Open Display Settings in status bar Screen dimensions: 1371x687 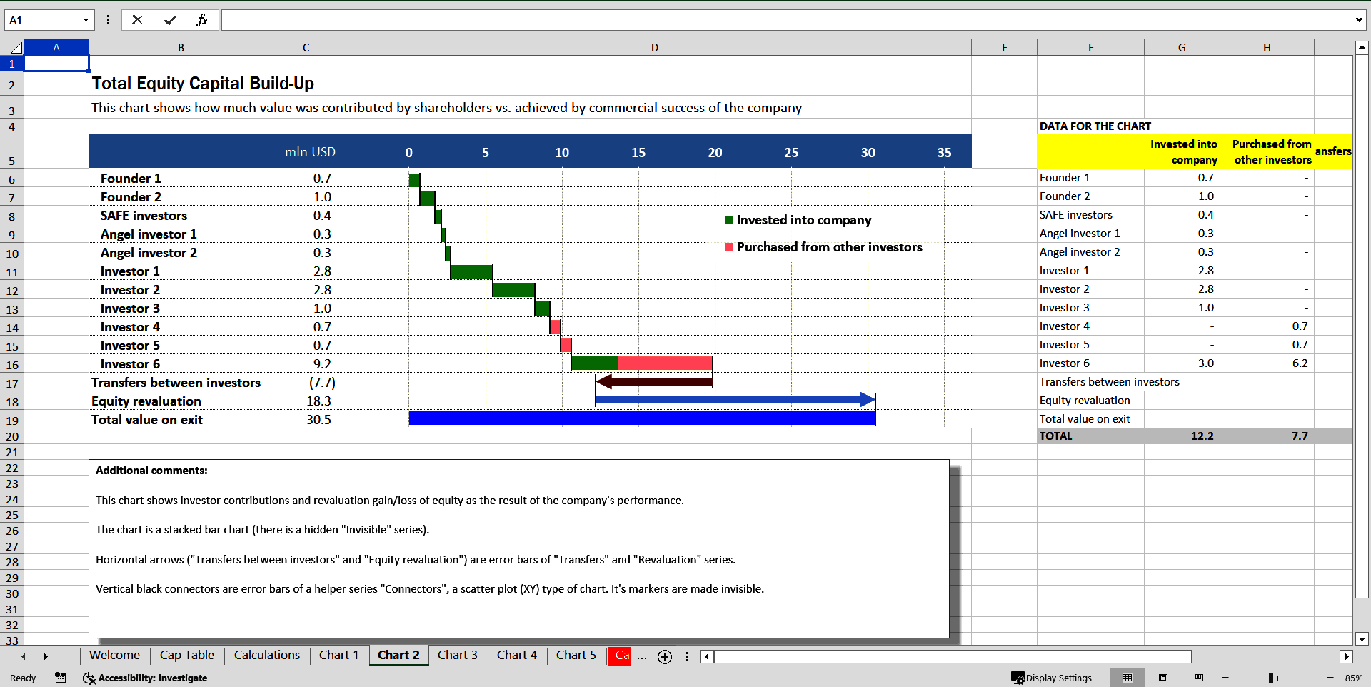pos(1051,678)
